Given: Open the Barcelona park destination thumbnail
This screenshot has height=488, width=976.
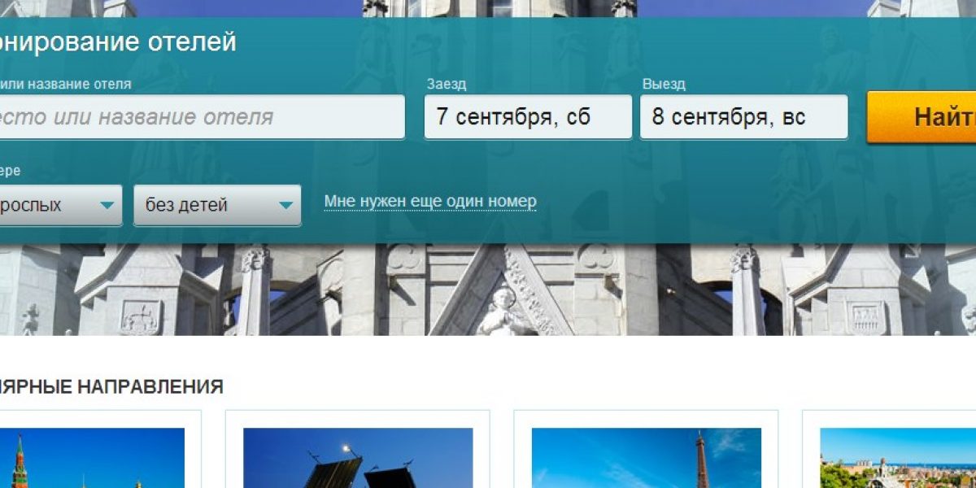Looking at the screenshot, I should point(898,458).
